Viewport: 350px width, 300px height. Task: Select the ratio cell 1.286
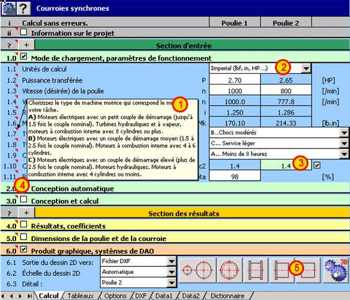pyautogui.click(x=285, y=112)
